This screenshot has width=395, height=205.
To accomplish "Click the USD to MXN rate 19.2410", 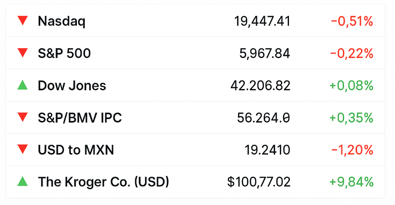I will 268,150.
